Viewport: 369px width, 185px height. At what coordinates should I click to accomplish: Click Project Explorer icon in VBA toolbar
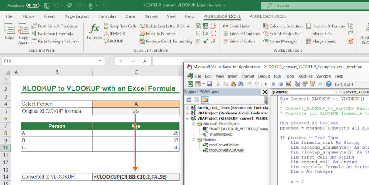tap(297, 84)
